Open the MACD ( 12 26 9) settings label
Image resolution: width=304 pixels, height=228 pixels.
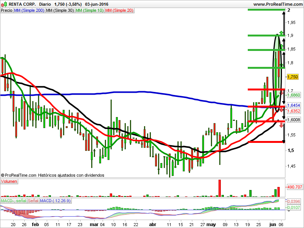(55, 201)
